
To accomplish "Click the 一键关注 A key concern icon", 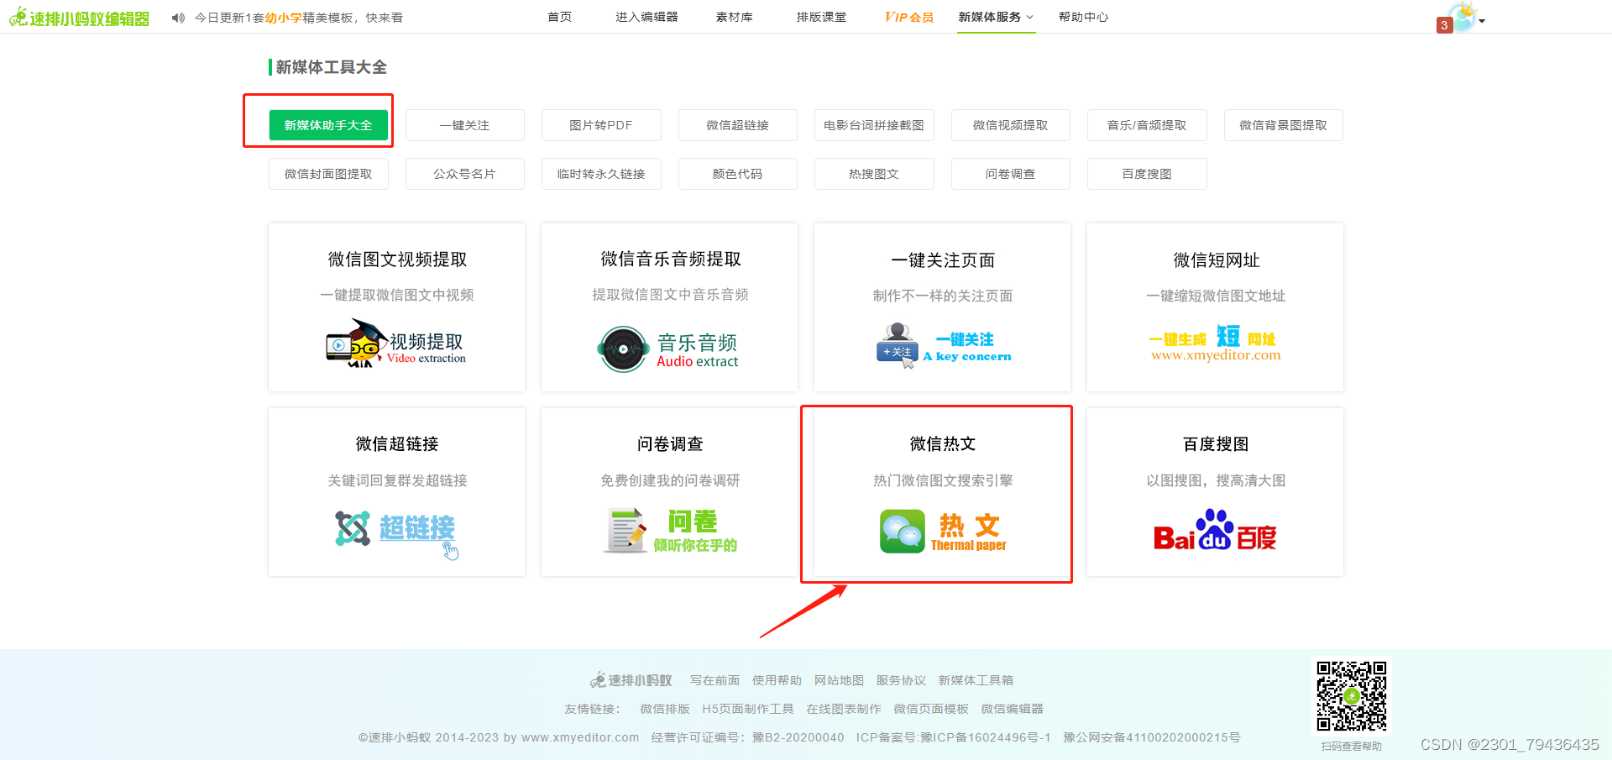I will click(943, 345).
